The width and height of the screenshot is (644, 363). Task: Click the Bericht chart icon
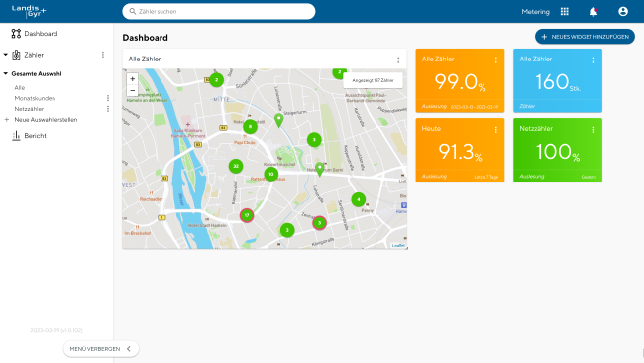coord(16,135)
